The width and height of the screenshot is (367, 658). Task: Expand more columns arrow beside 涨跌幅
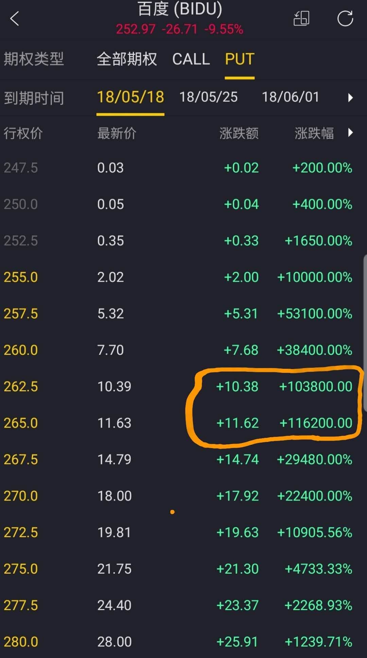click(x=350, y=133)
